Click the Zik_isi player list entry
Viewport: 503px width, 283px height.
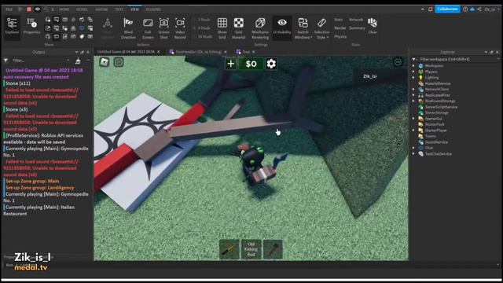369,76
